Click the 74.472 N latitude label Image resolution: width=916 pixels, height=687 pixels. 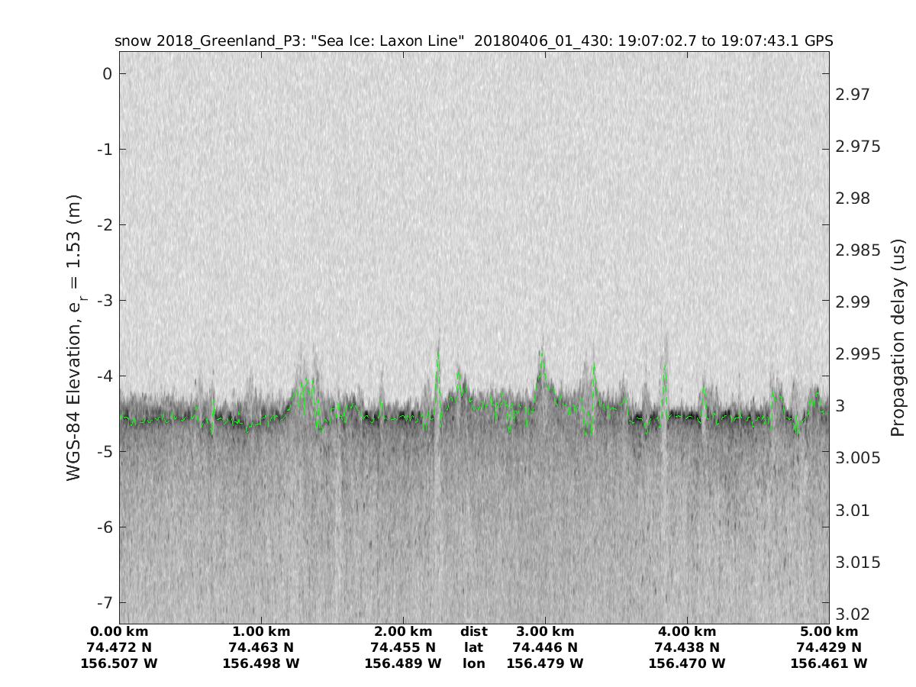click(x=119, y=647)
